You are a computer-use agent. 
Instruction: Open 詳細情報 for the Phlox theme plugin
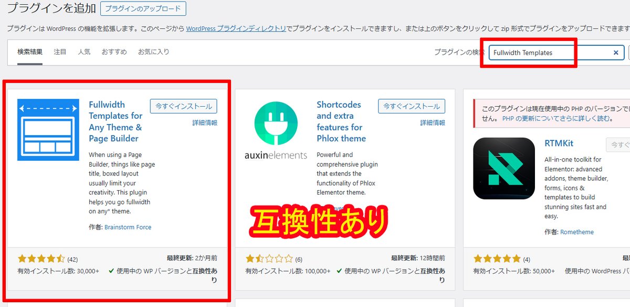click(x=433, y=123)
